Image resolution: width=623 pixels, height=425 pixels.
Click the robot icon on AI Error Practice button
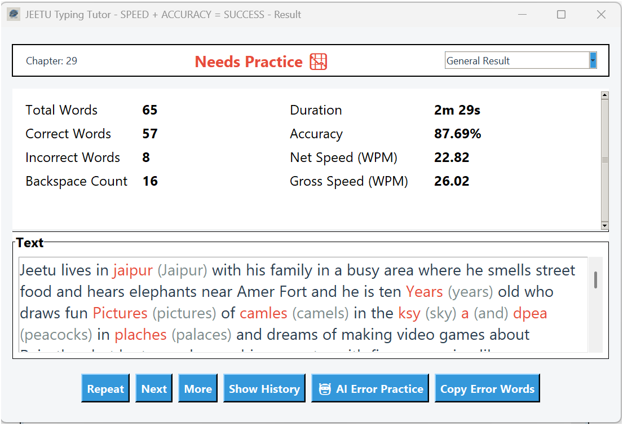click(x=324, y=388)
